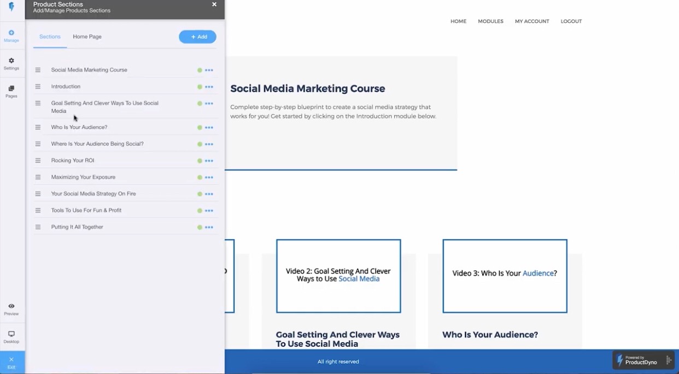Toggle status dot for Maximizing Your Exposure
679x374 pixels.
click(x=200, y=177)
